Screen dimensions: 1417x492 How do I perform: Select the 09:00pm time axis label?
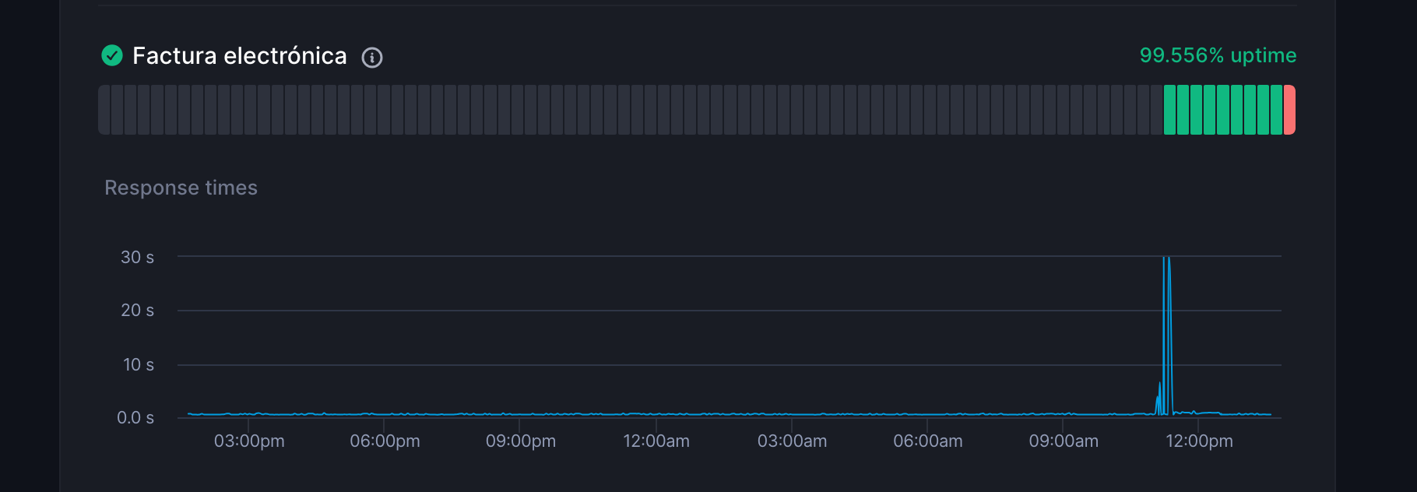click(520, 441)
